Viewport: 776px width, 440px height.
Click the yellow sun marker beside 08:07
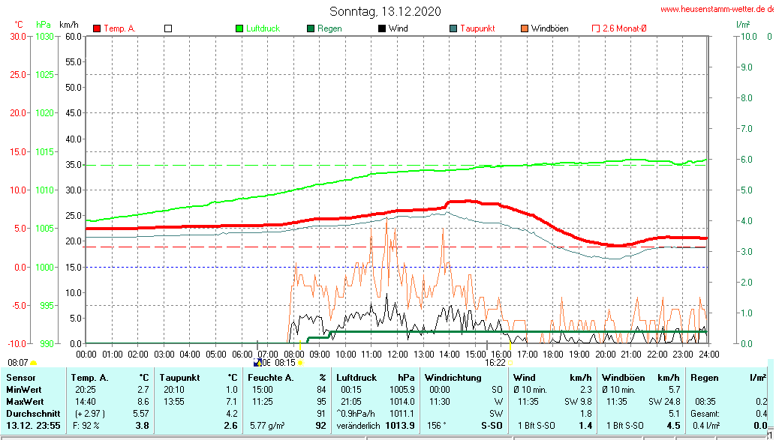[33, 363]
